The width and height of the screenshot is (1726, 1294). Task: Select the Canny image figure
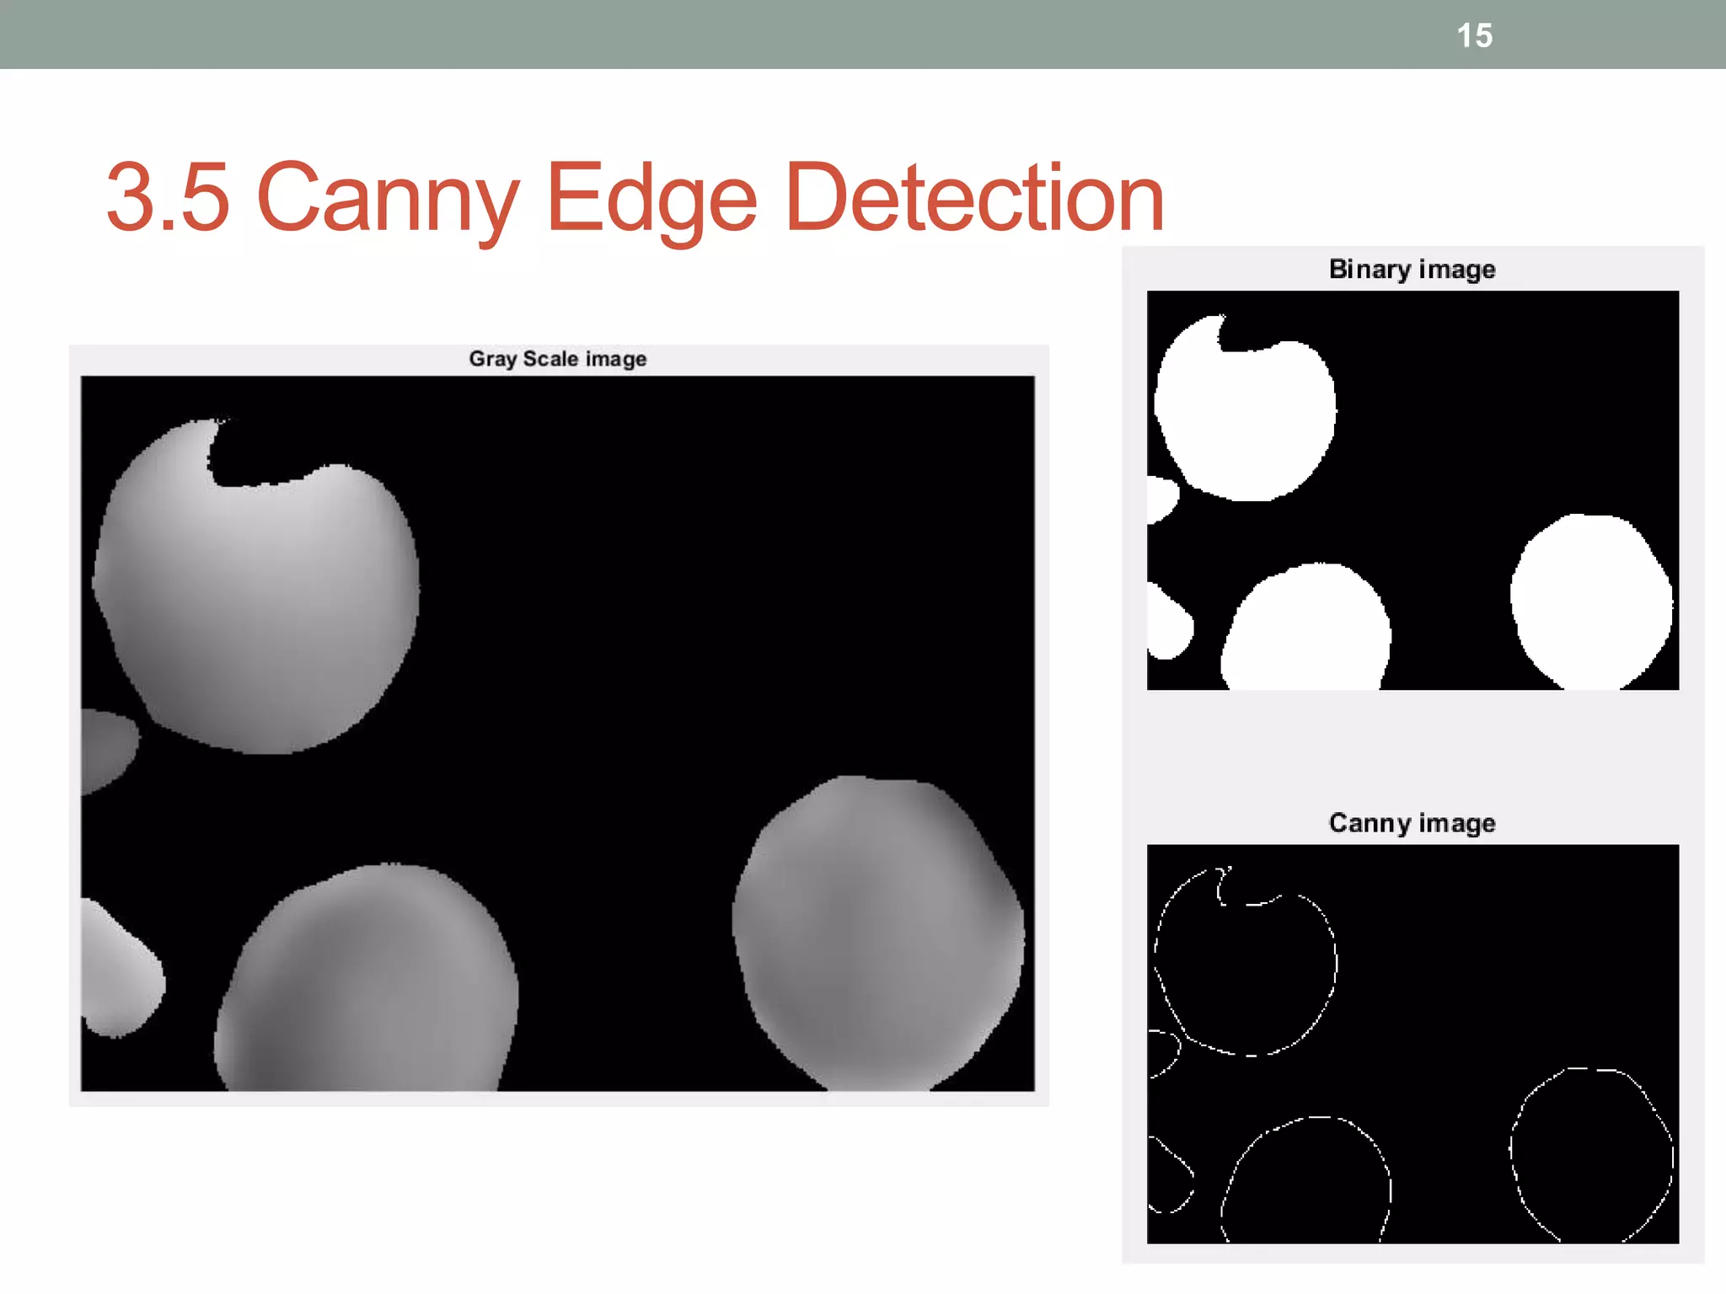(x=1412, y=1044)
